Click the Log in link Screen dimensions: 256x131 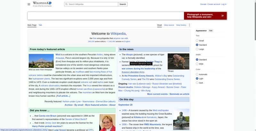(x=224, y=4)
